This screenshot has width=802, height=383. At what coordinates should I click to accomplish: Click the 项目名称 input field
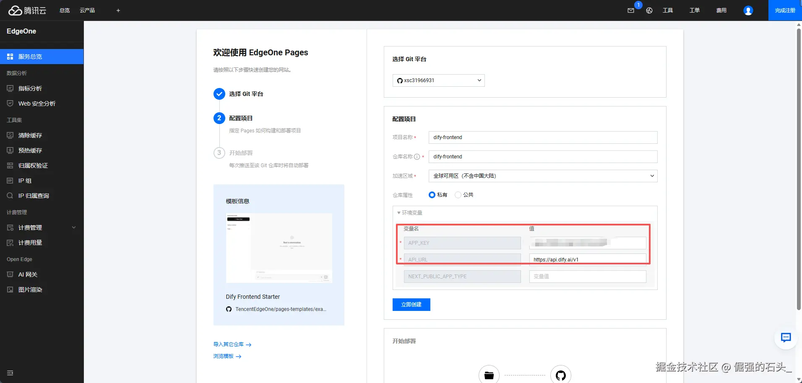point(543,137)
